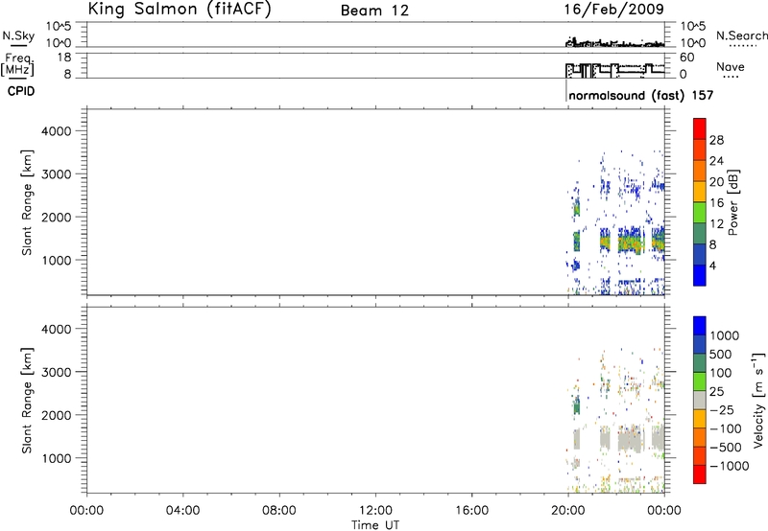Click the 'normalsound (fast) 157' CPID text
Viewport: 768px width, 531px height.
pyautogui.click(x=641, y=95)
